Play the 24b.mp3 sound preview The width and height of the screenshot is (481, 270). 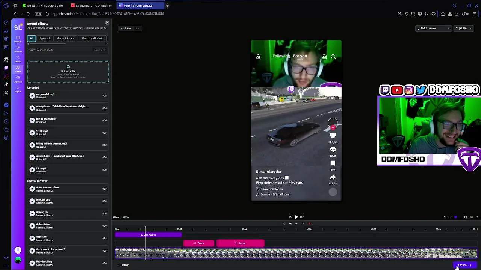point(32,170)
